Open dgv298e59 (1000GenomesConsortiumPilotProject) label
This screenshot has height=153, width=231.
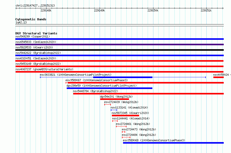click(x=101, y=86)
